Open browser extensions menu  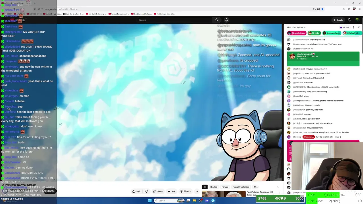[349, 9]
